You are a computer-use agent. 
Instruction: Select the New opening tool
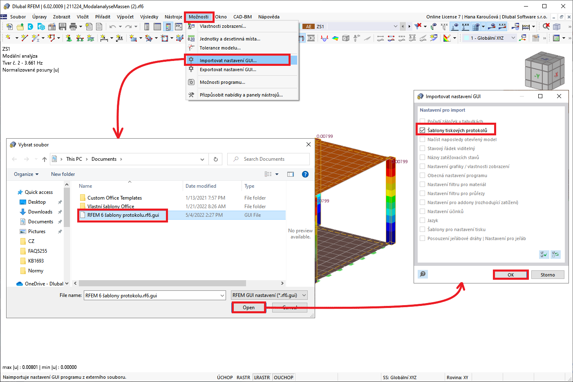click(164, 38)
